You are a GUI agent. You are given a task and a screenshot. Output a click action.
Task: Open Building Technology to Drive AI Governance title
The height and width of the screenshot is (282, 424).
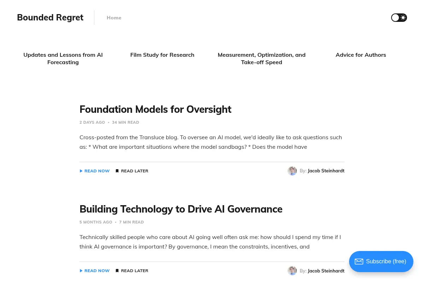coord(181,209)
